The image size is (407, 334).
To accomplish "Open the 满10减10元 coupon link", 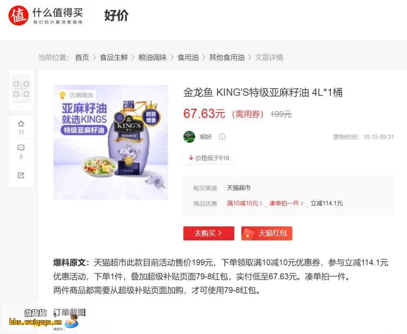I will [x=244, y=203].
